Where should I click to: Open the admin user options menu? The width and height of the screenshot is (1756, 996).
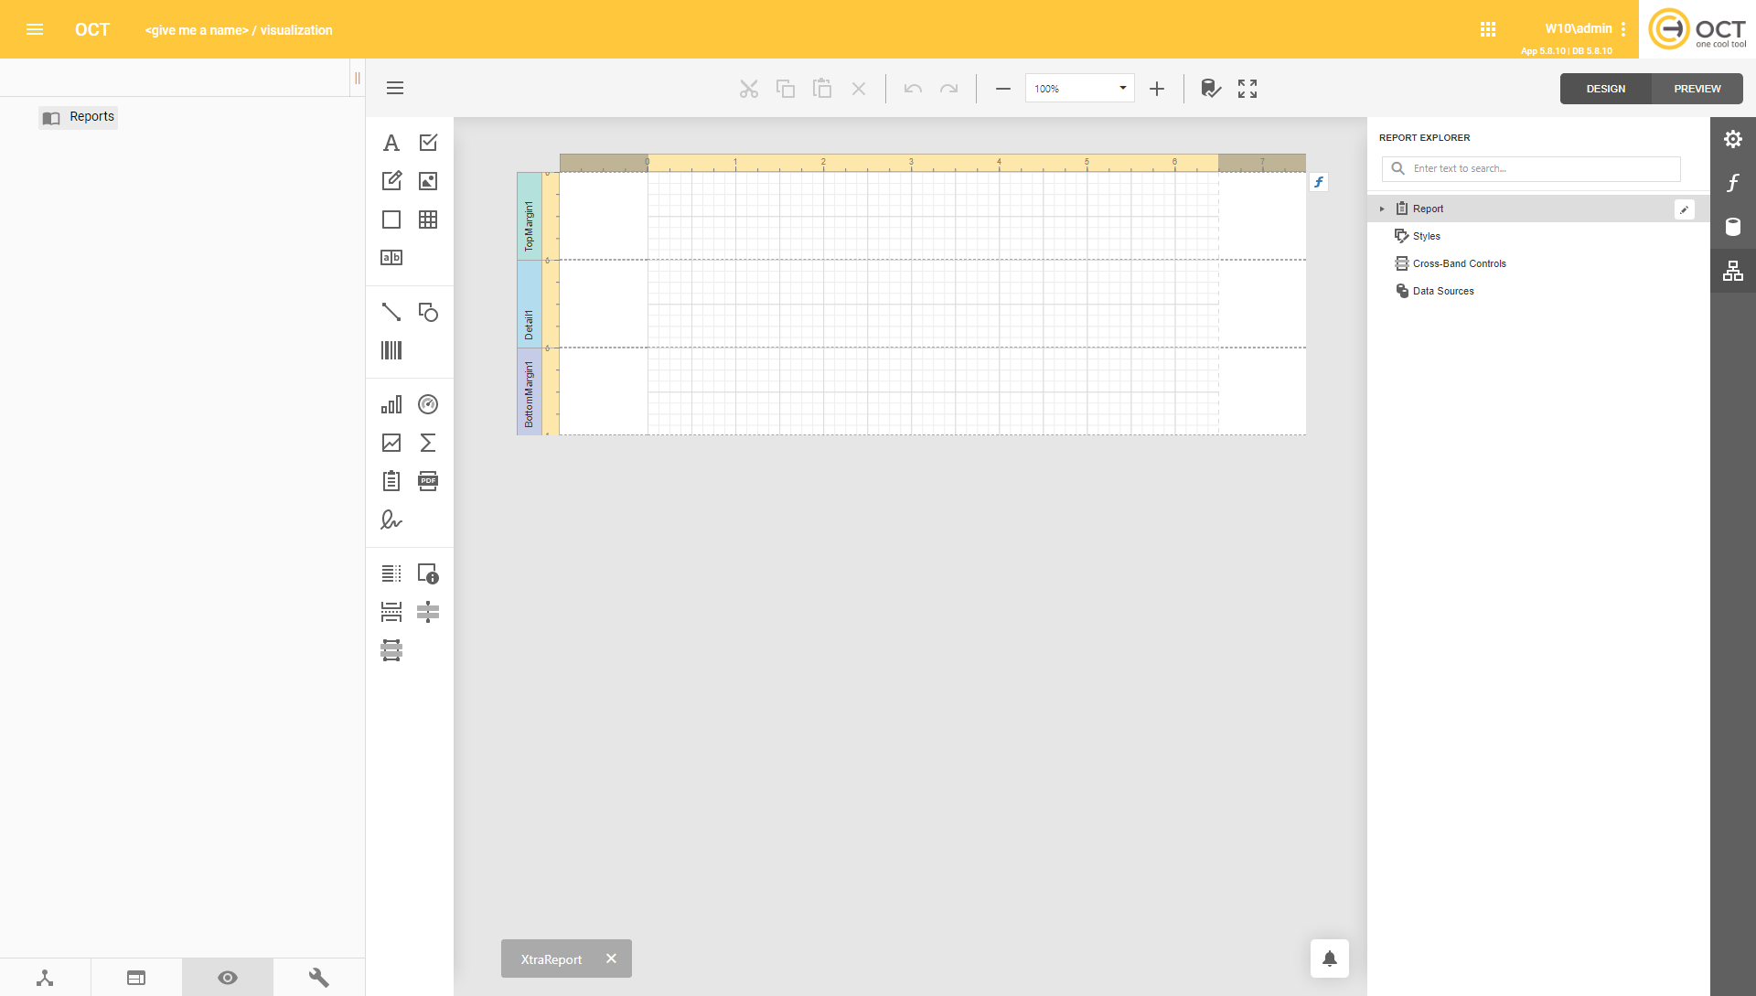1623,29
